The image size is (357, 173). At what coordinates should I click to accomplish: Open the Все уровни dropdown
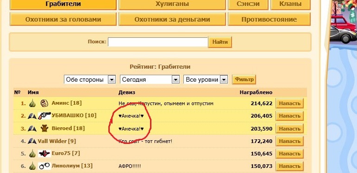point(206,80)
